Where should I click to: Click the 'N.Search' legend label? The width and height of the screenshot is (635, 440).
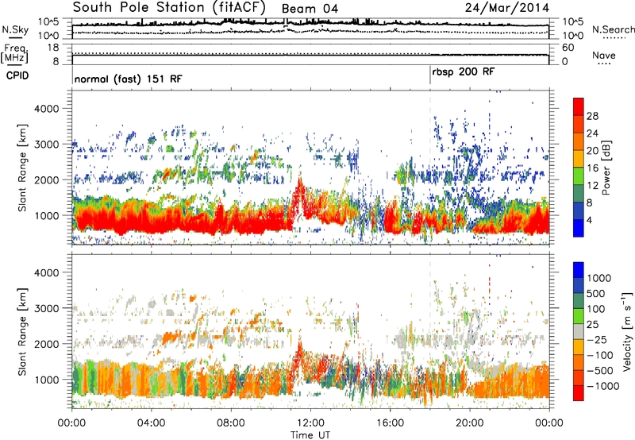click(x=614, y=29)
